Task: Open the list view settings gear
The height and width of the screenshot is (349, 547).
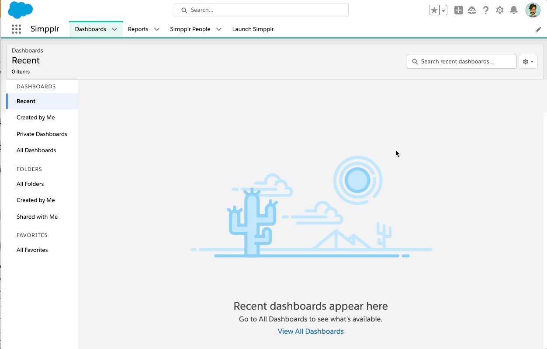Action: click(526, 62)
